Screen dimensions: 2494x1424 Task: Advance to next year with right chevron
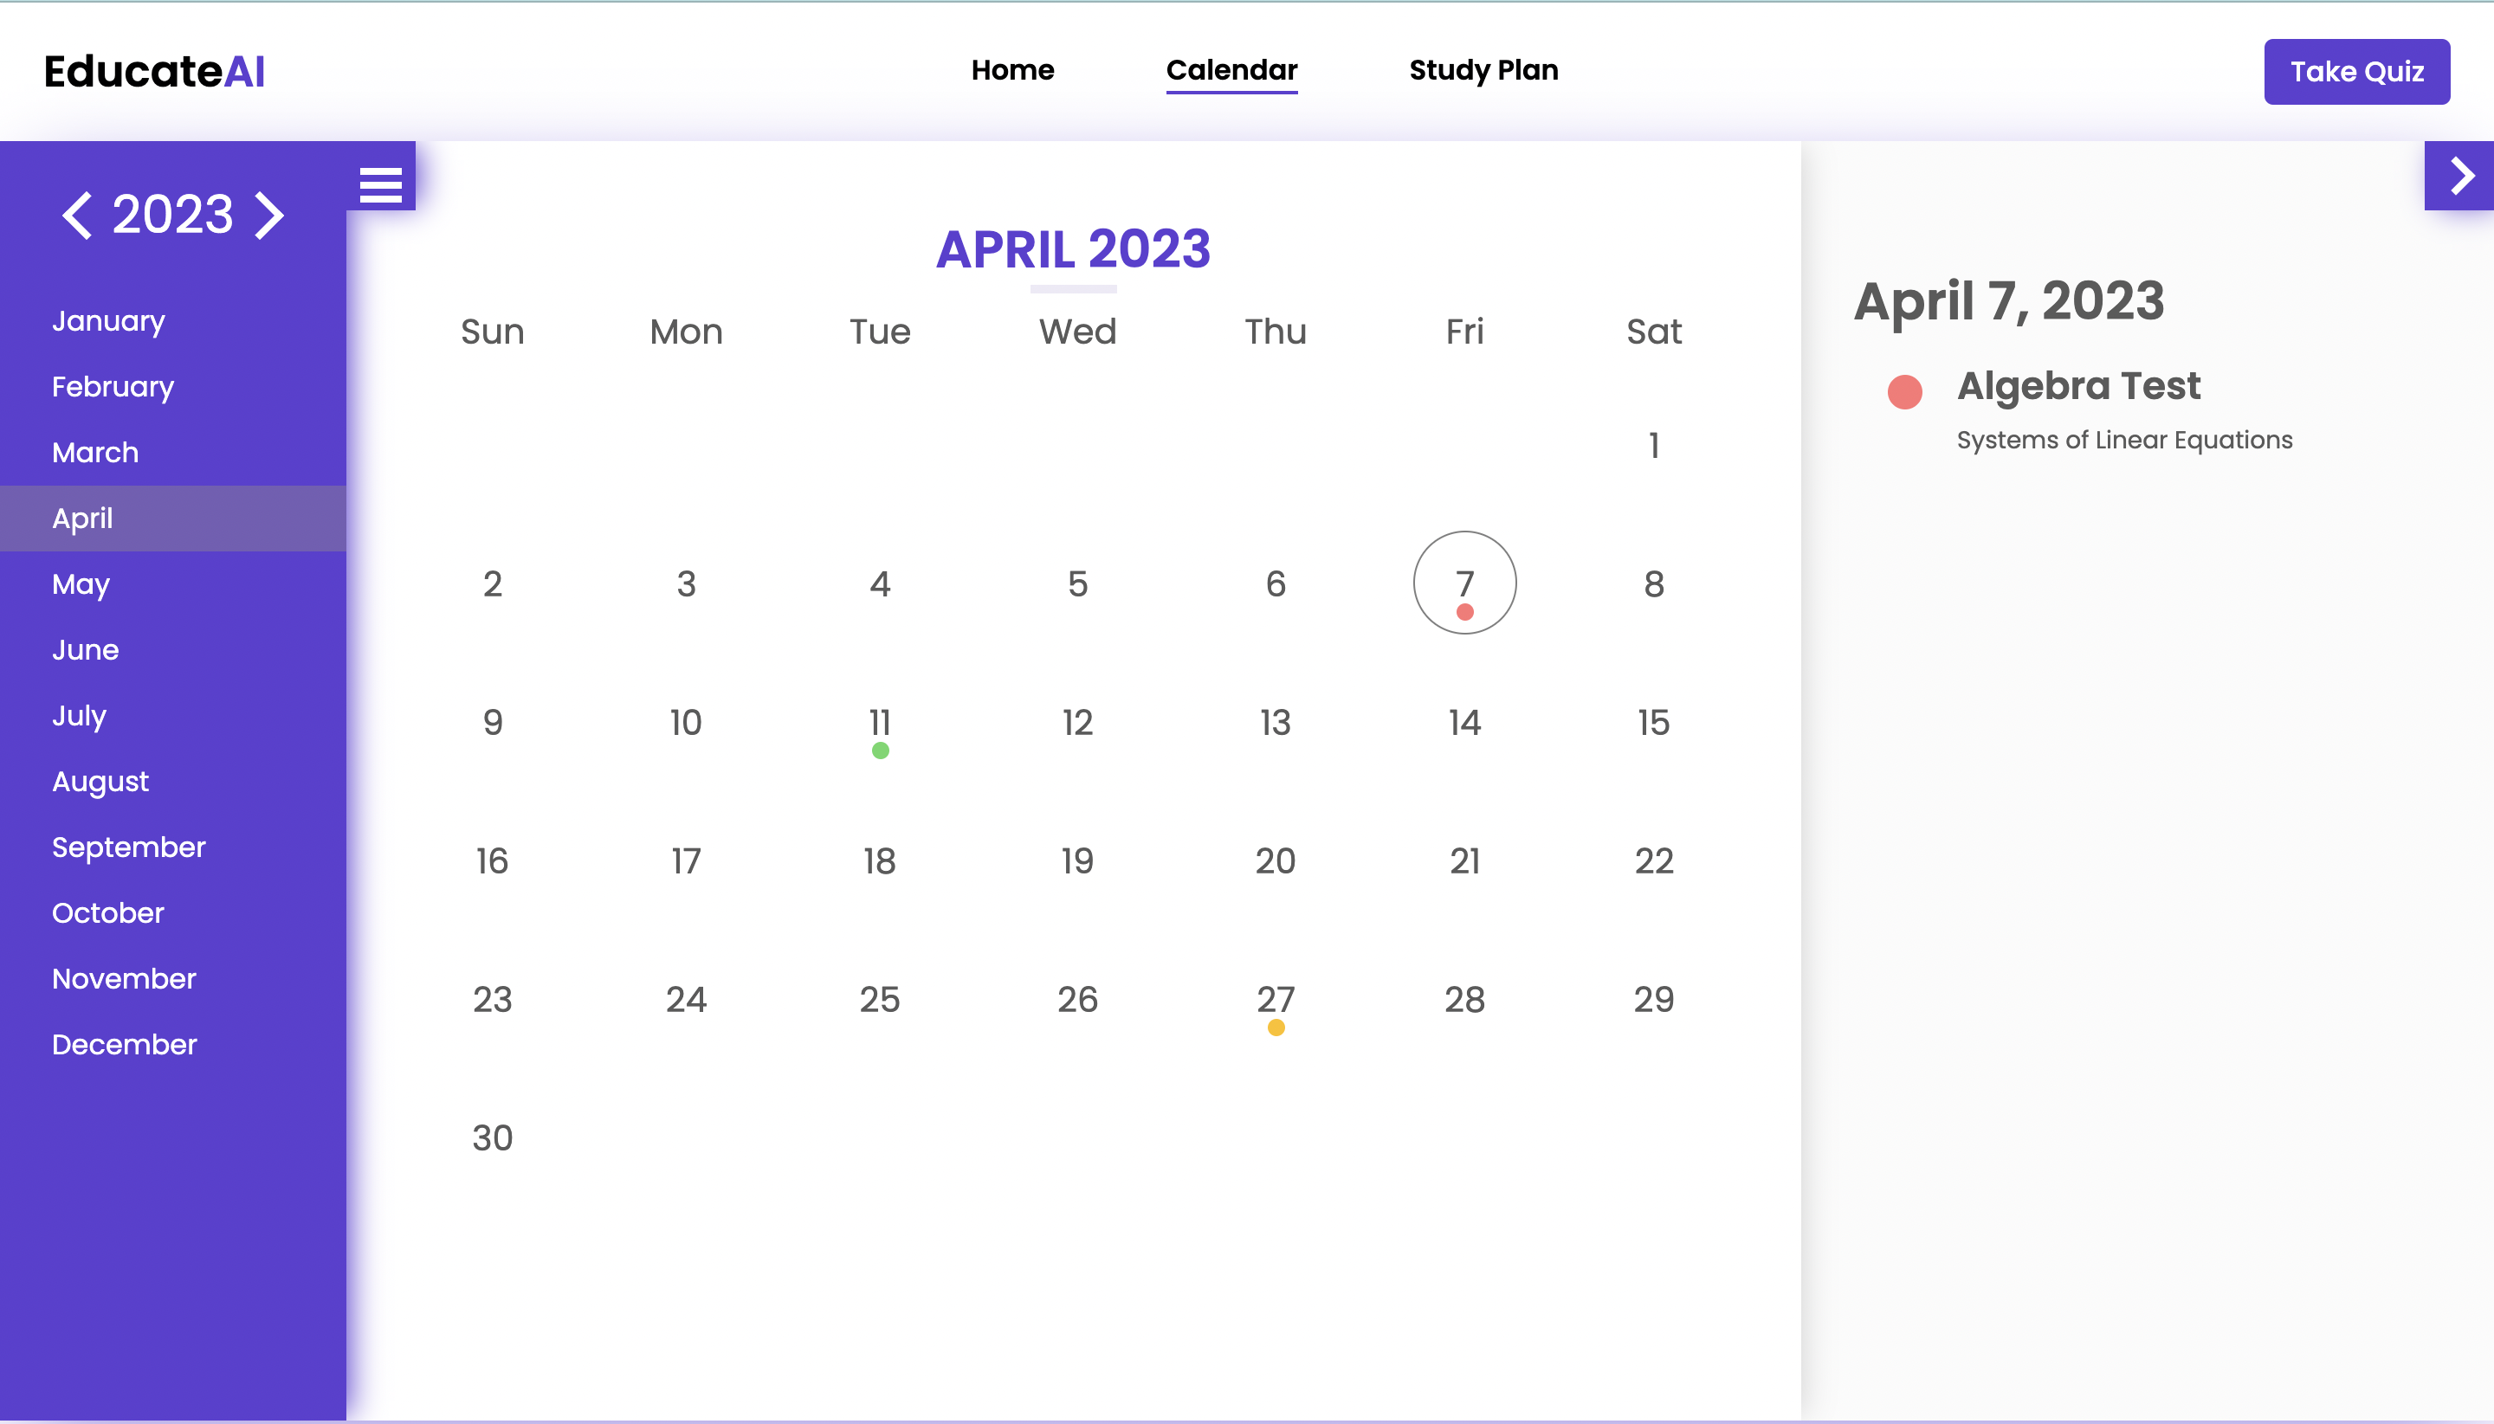coord(269,214)
